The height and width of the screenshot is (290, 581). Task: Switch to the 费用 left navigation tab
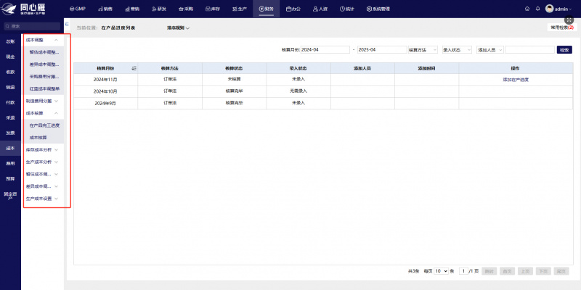pos(10,163)
